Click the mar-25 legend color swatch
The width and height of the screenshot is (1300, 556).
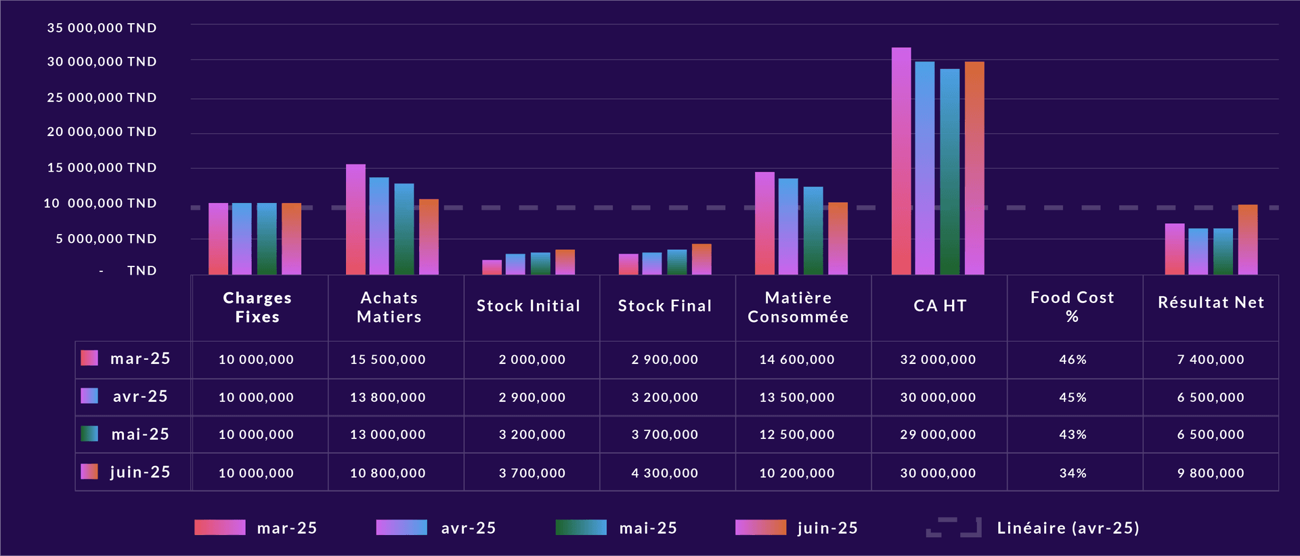(x=220, y=528)
